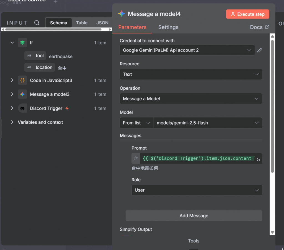The width and height of the screenshot is (284, 250).
Task: Click the parameters scrollbar down arrow
Action: pyautogui.click(x=272, y=232)
